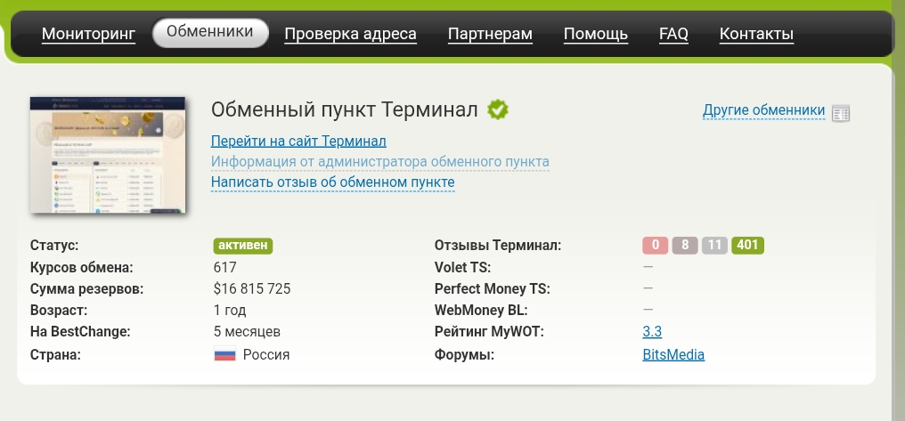Image resolution: width=905 pixels, height=421 pixels.
Task: Click the Курсов обмена label
Action: [x=81, y=268]
